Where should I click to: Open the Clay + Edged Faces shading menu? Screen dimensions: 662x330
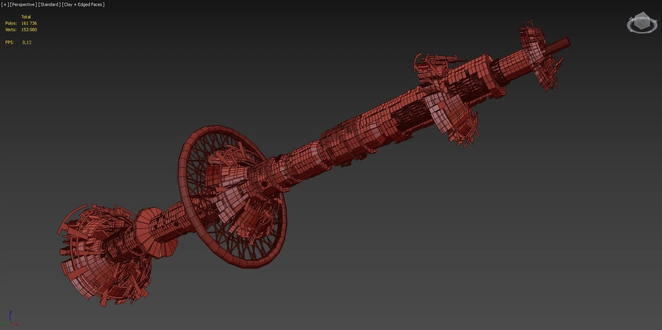point(83,4)
